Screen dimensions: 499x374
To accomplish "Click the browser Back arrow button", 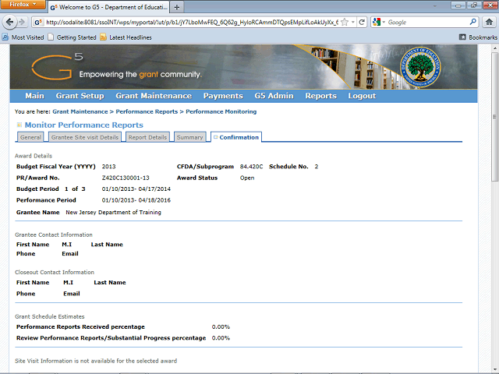I will point(9,22).
